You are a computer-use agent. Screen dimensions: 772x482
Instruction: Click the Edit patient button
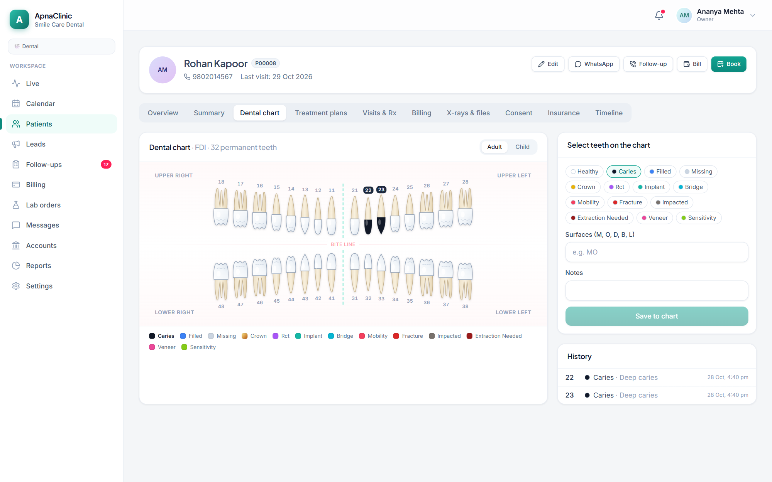pos(548,64)
